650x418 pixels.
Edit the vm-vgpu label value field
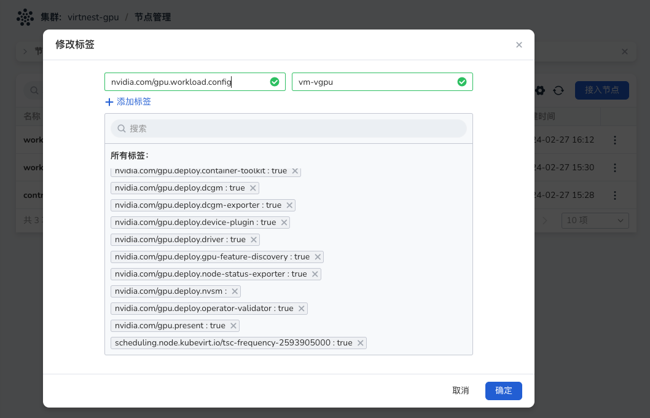[375, 82]
